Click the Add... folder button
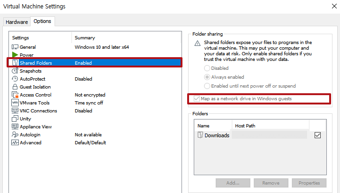 click(233, 183)
